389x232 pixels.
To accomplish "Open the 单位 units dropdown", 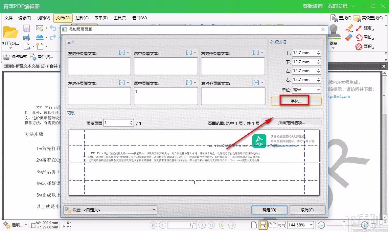I will 306,89.
